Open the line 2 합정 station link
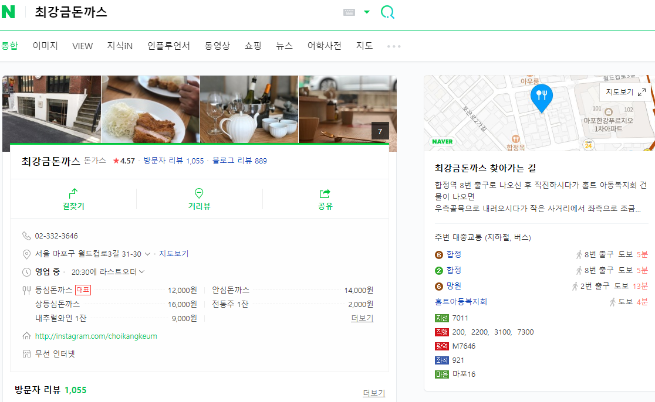The height and width of the screenshot is (402, 655). (x=454, y=270)
